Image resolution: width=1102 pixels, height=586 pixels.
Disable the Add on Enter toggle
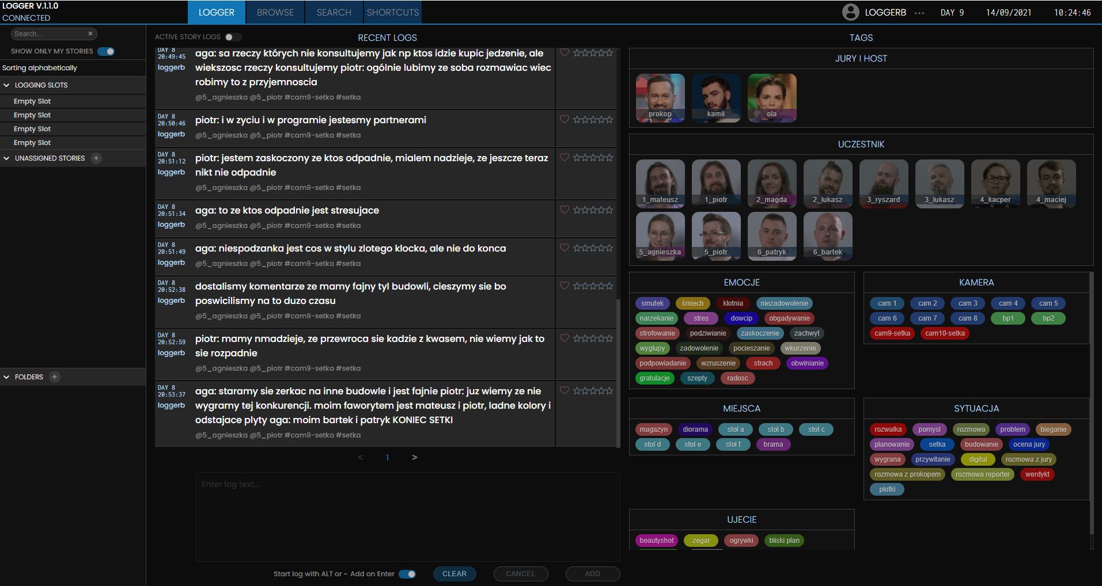(407, 574)
